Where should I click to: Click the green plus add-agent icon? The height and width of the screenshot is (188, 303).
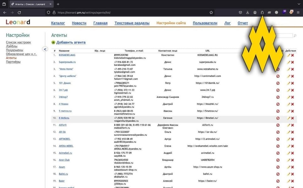click(x=53, y=42)
